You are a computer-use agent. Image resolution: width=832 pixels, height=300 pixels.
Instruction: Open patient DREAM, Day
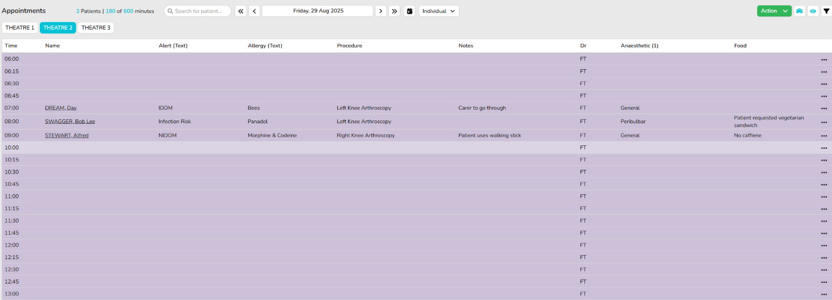coord(61,108)
